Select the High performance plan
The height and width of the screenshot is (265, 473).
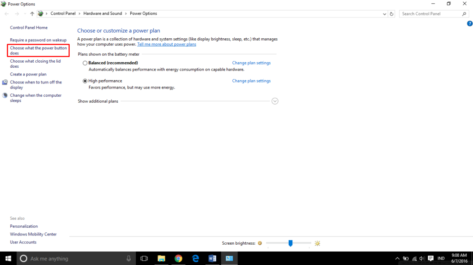85,81
